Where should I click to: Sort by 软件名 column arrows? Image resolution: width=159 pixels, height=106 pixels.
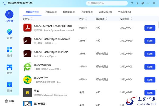32,19
